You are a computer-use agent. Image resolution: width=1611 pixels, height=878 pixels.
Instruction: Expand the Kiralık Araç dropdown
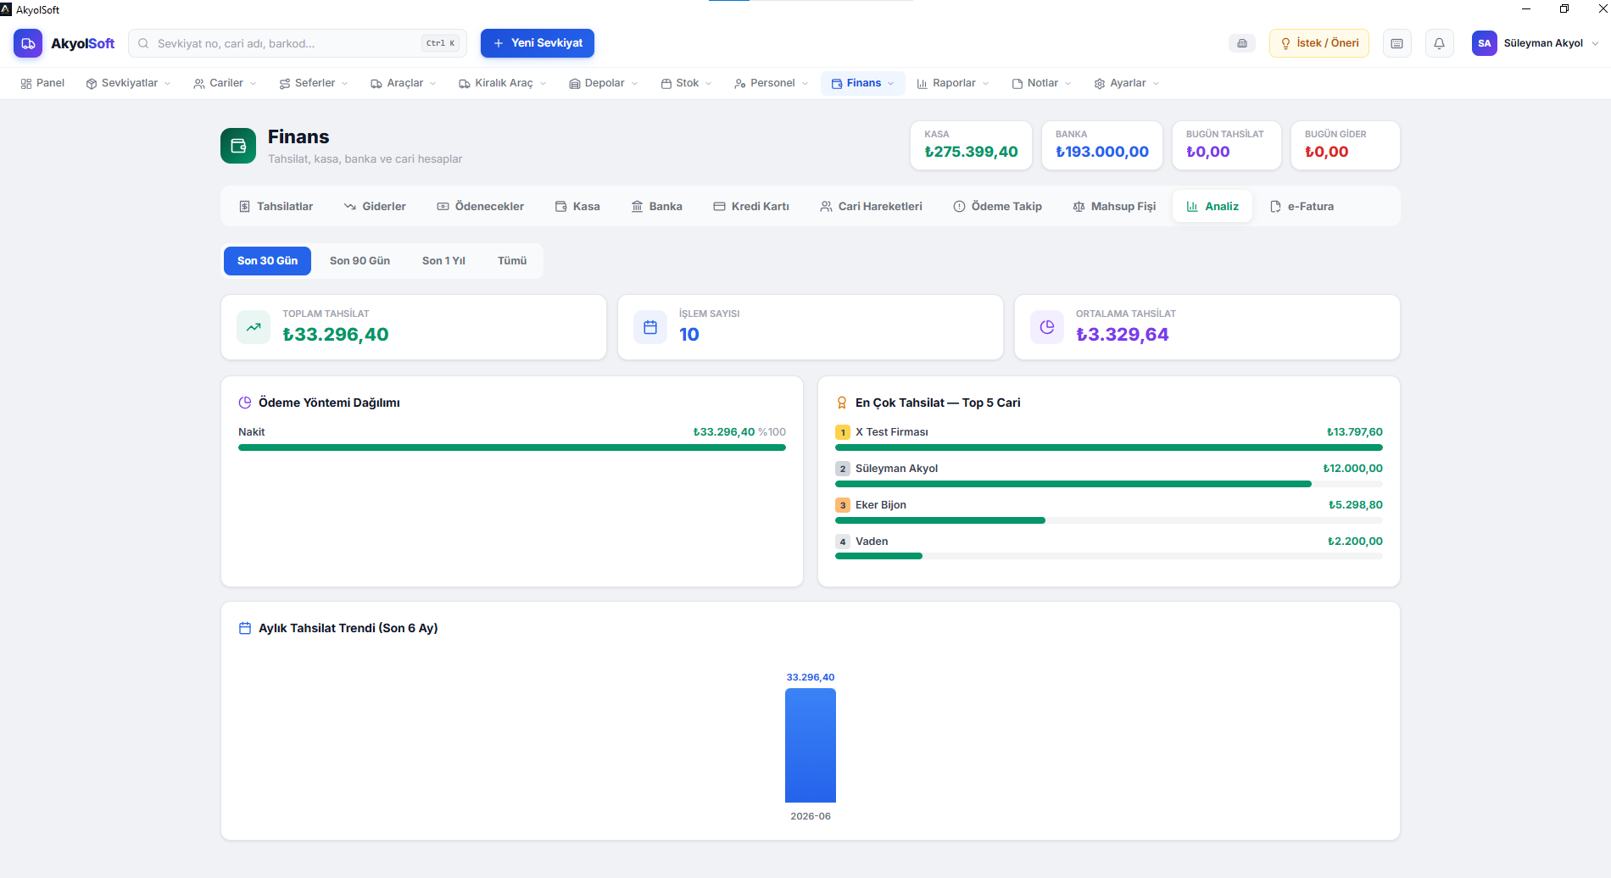click(x=504, y=83)
